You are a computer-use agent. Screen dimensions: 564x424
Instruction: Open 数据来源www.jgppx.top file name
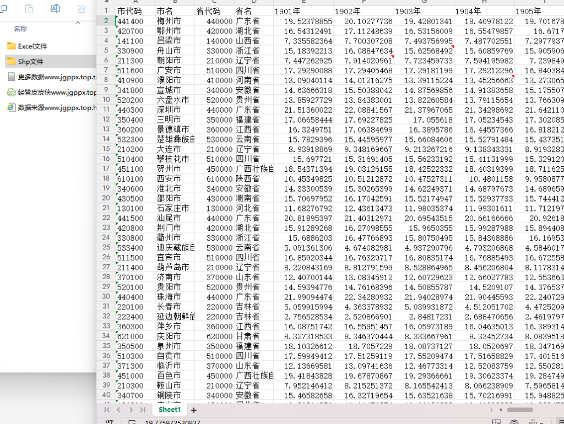(x=57, y=107)
